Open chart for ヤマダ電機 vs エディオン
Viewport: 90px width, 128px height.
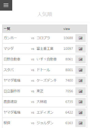80,112
